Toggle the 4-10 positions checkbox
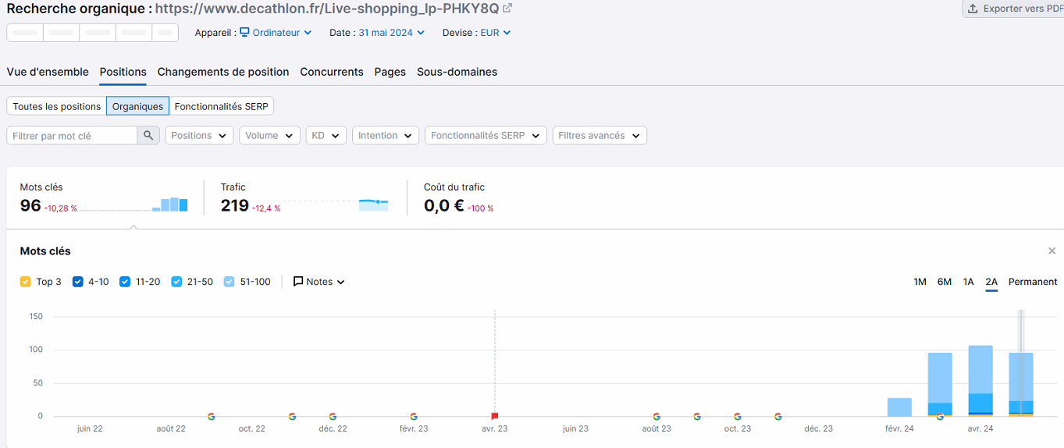The height and width of the screenshot is (448, 1064). click(x=78, y=282)
